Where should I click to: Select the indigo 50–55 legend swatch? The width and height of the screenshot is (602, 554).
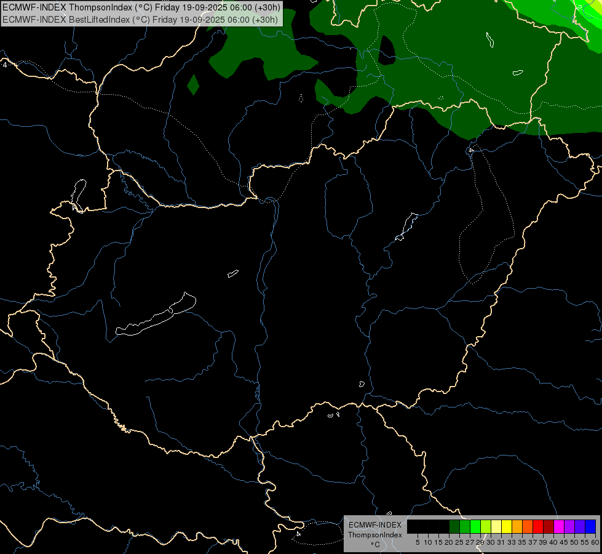click(x=580, y=526)
